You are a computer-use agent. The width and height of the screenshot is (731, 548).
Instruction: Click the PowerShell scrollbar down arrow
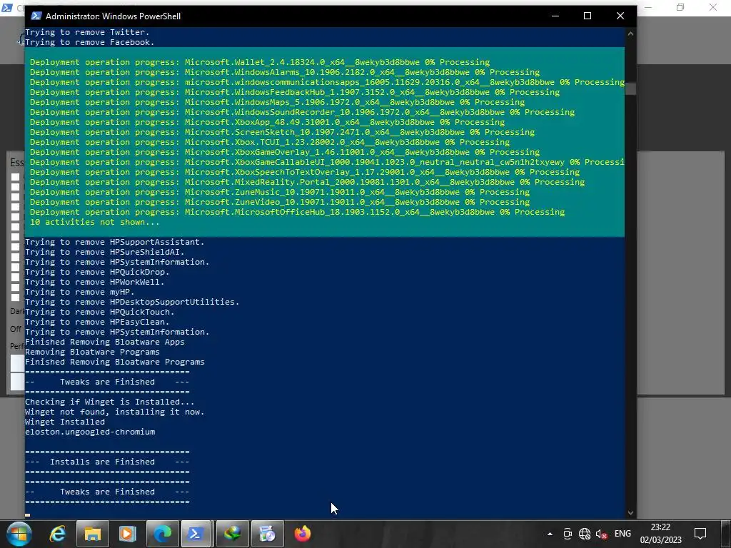(631, 512)
